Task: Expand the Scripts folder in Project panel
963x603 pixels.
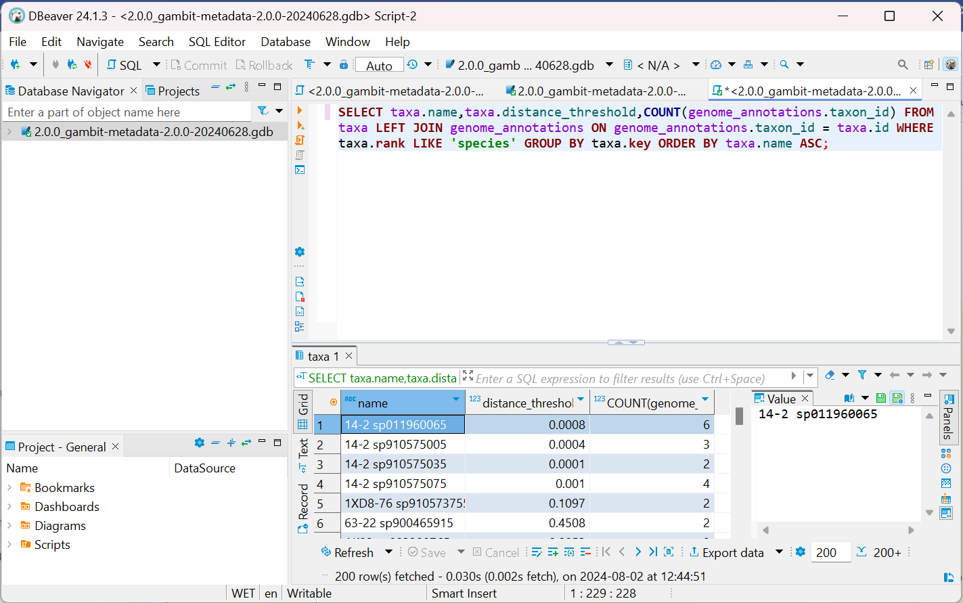Action: click(x=9, y=545)
